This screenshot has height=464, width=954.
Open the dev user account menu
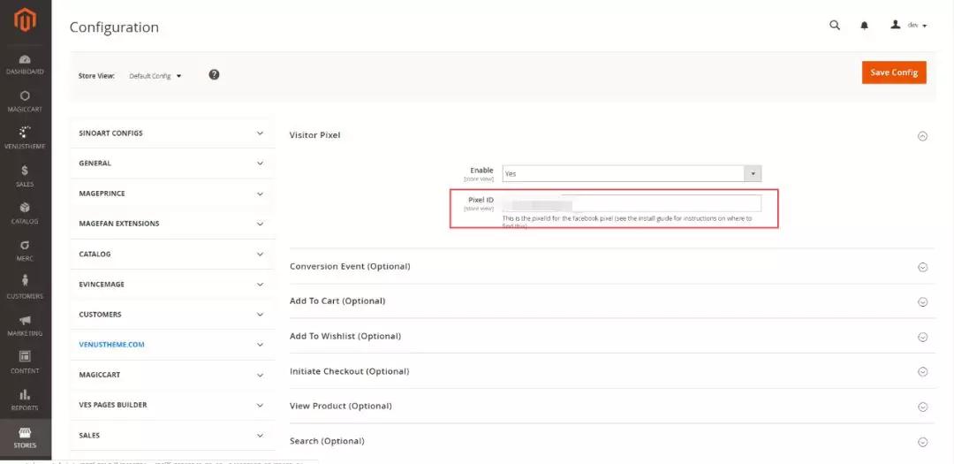click(909, 26)
